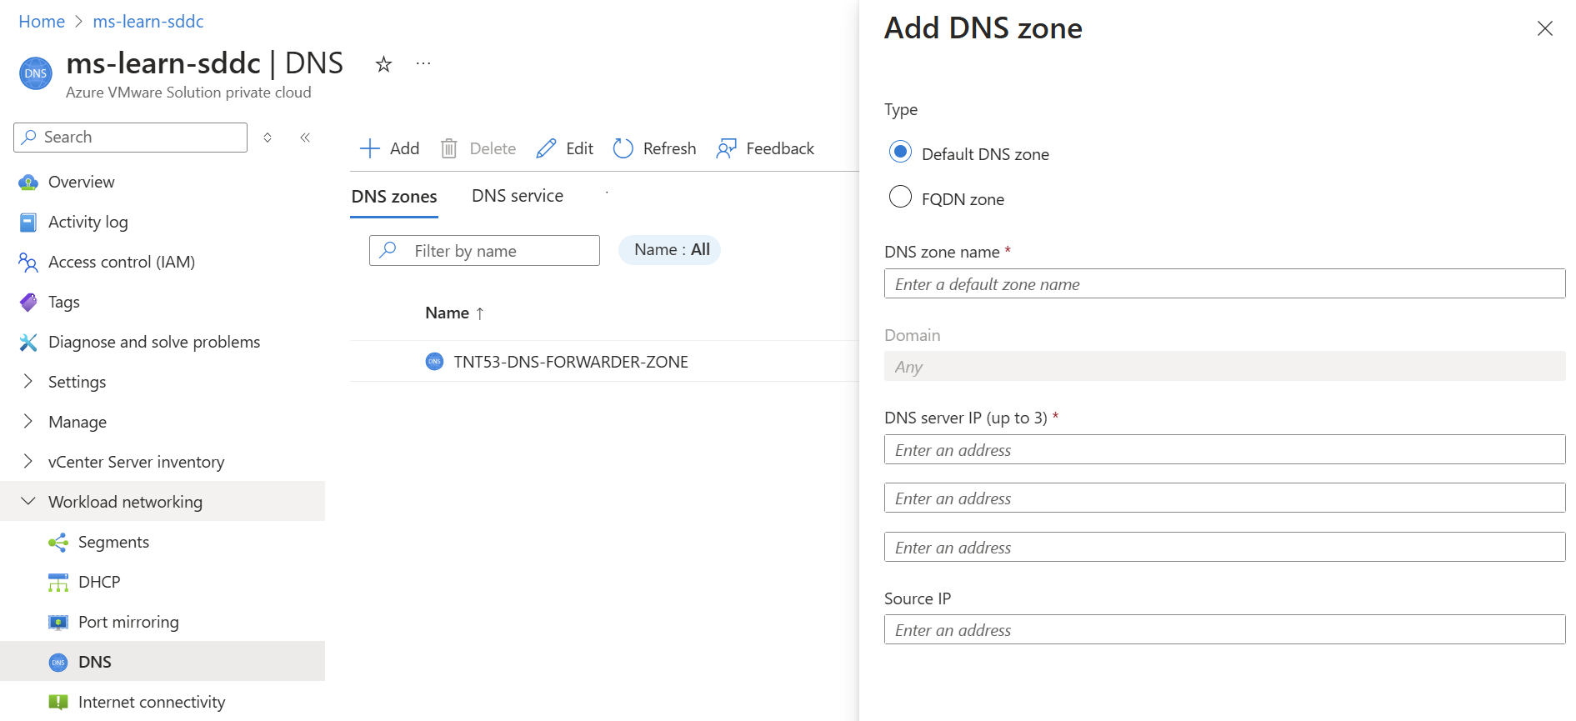Open Overview in the sidebar
Viewport: 1576px width, 721px height.
tap(82, 182)
